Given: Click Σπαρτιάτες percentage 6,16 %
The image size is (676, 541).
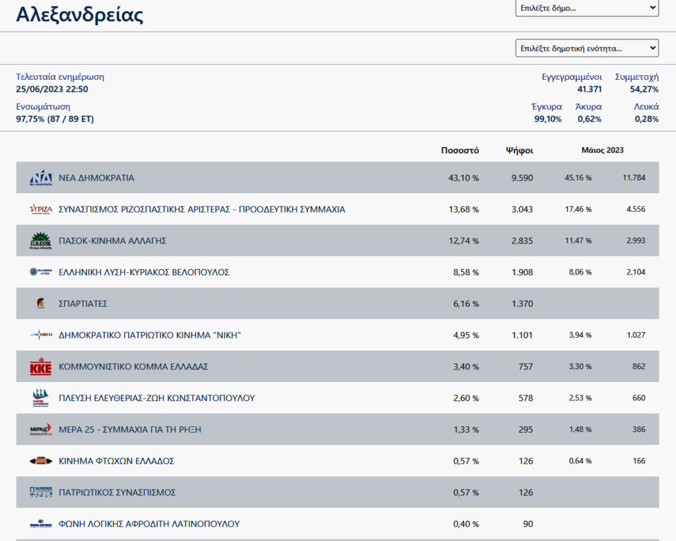Looking at the screenshot, I should click(465, 303).
